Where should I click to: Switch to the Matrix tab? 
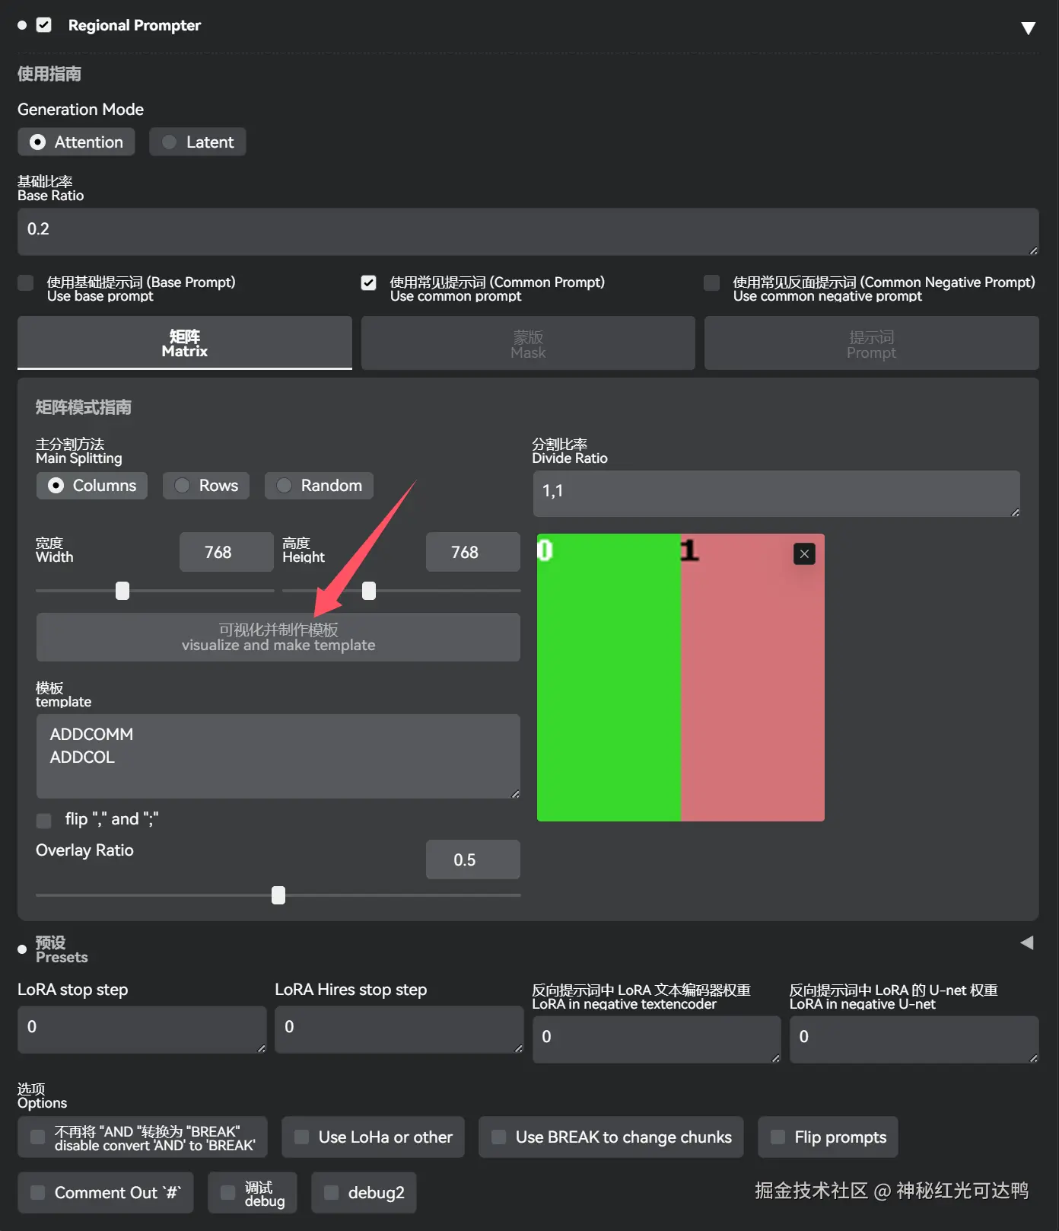tap(185, 343)
